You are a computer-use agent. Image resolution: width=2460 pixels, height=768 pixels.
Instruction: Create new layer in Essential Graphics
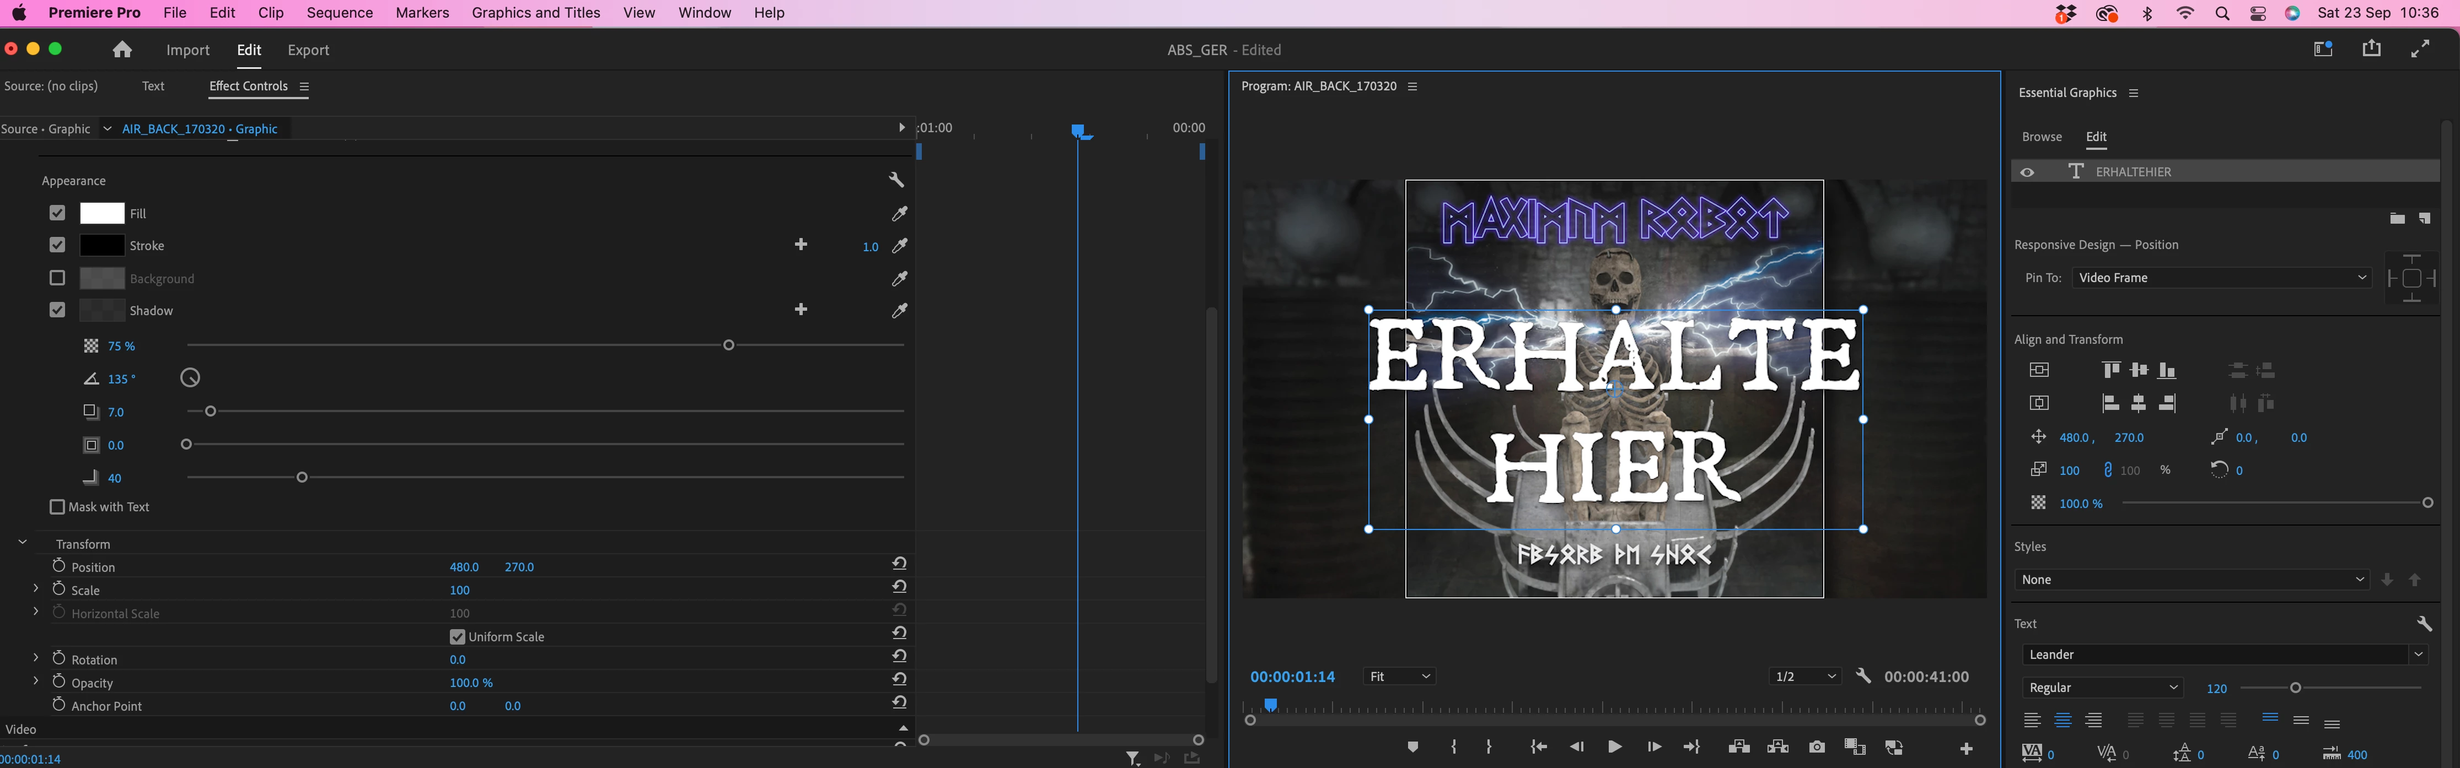[2425, 219]
